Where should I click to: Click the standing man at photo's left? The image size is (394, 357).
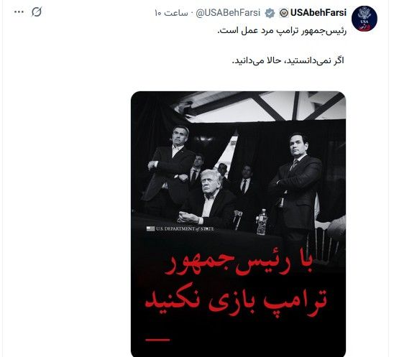pos(171,170)
